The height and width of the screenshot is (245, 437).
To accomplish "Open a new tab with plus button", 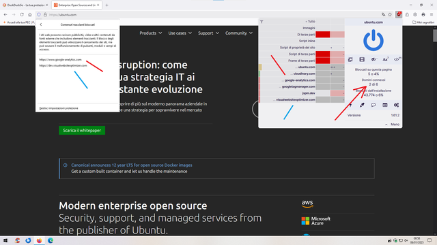I will [107, 5].
